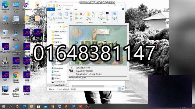Open the Quick Access Shortcut star icon
195x109 pixels.
(x=16, y=49)
